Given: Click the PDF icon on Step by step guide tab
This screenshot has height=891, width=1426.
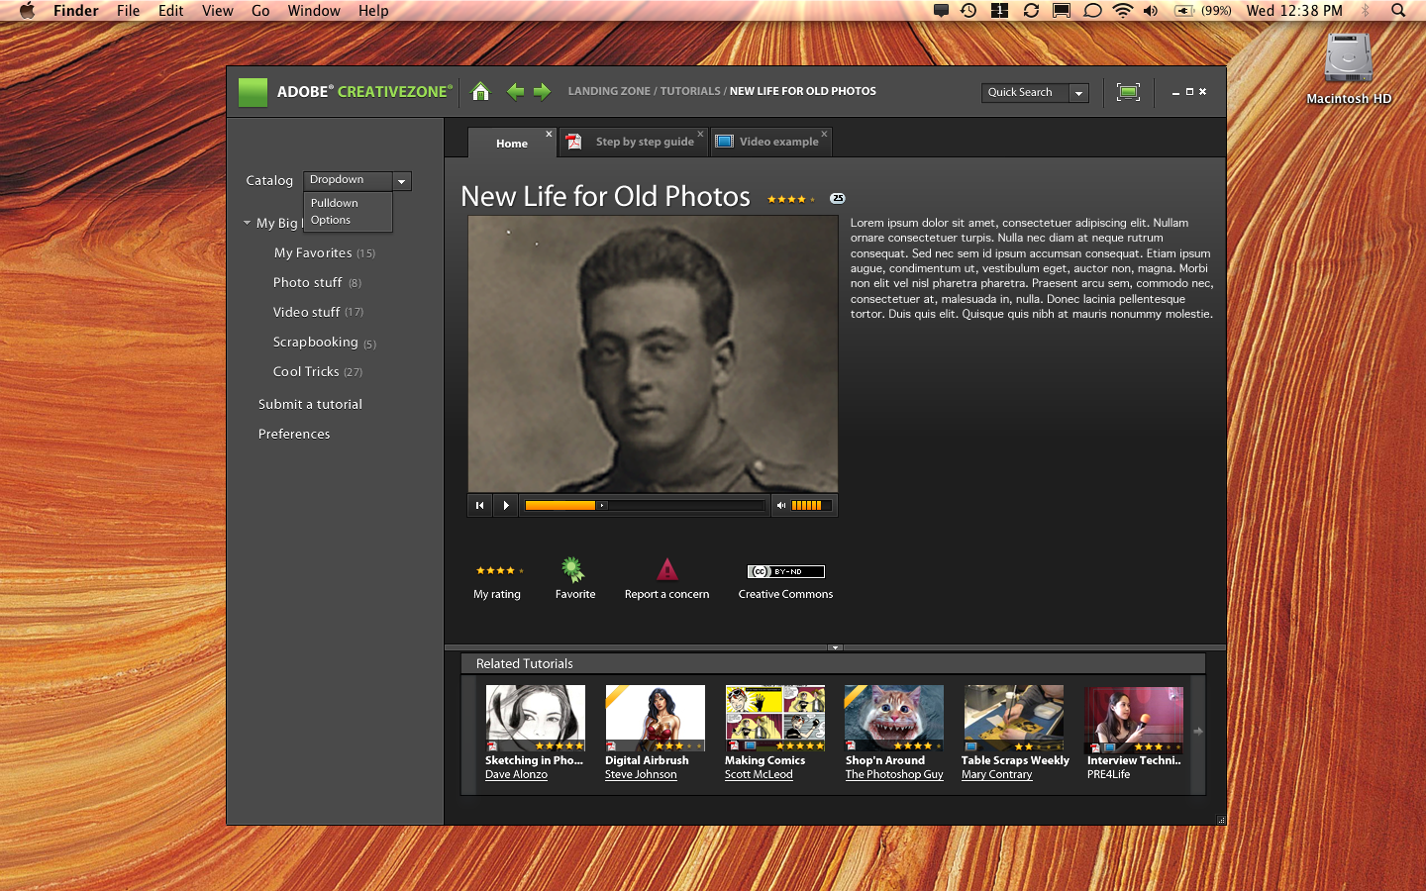Looking at the screenshot, I should click(x=574, y=142).
